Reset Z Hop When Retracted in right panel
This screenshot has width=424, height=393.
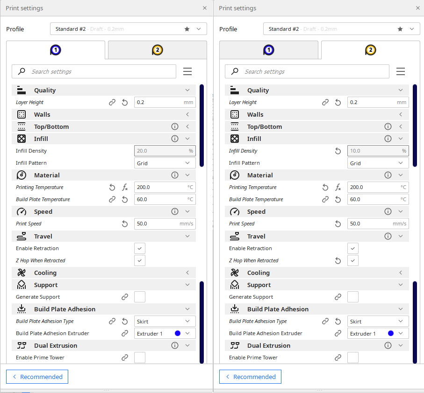tap(338, 260)
